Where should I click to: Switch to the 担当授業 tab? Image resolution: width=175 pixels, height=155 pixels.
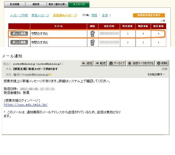click(x=14, y=4)
